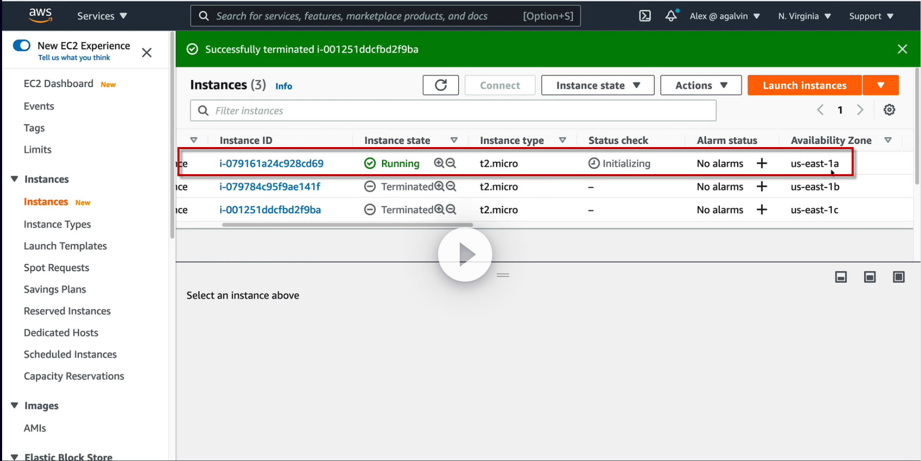Screen dimensions: 921x461
Task: Open EC2 Dashboard in sidebar
Action: tap(58, 83)
